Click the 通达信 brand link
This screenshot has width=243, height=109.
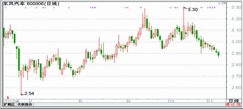232,105
